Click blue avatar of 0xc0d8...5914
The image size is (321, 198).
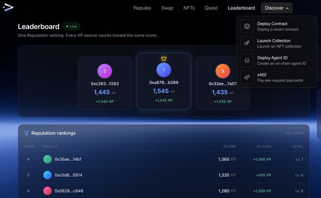coord(48,175)
